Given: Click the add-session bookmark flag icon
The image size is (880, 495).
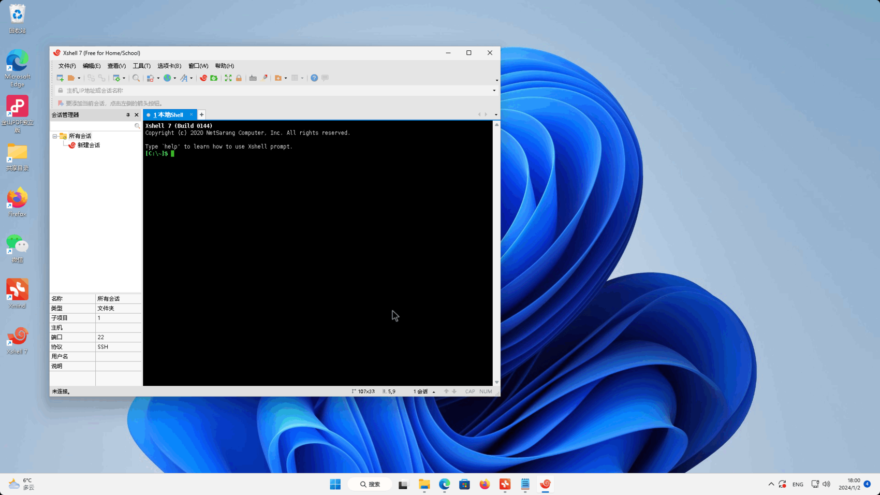Looking at the screenshot, I should 61,104.
